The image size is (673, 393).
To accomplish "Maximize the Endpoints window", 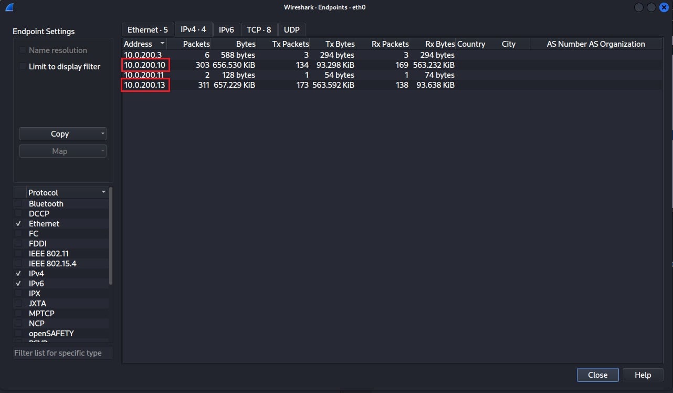I will [651, 7].
